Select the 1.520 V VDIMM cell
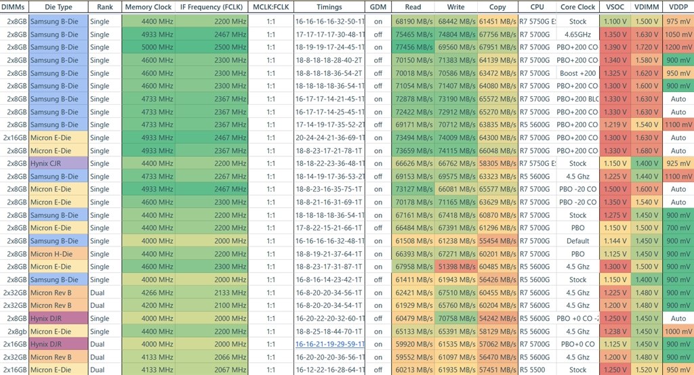The image size is (694, 375). 647,370
